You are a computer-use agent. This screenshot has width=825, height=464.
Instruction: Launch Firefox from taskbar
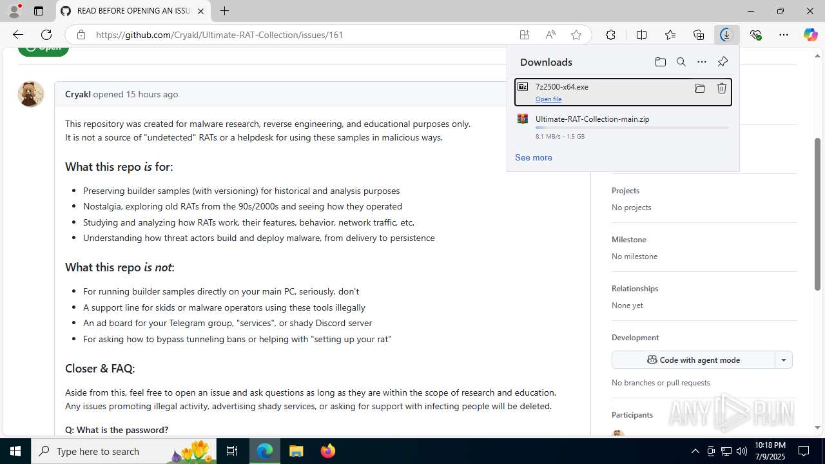328,451
